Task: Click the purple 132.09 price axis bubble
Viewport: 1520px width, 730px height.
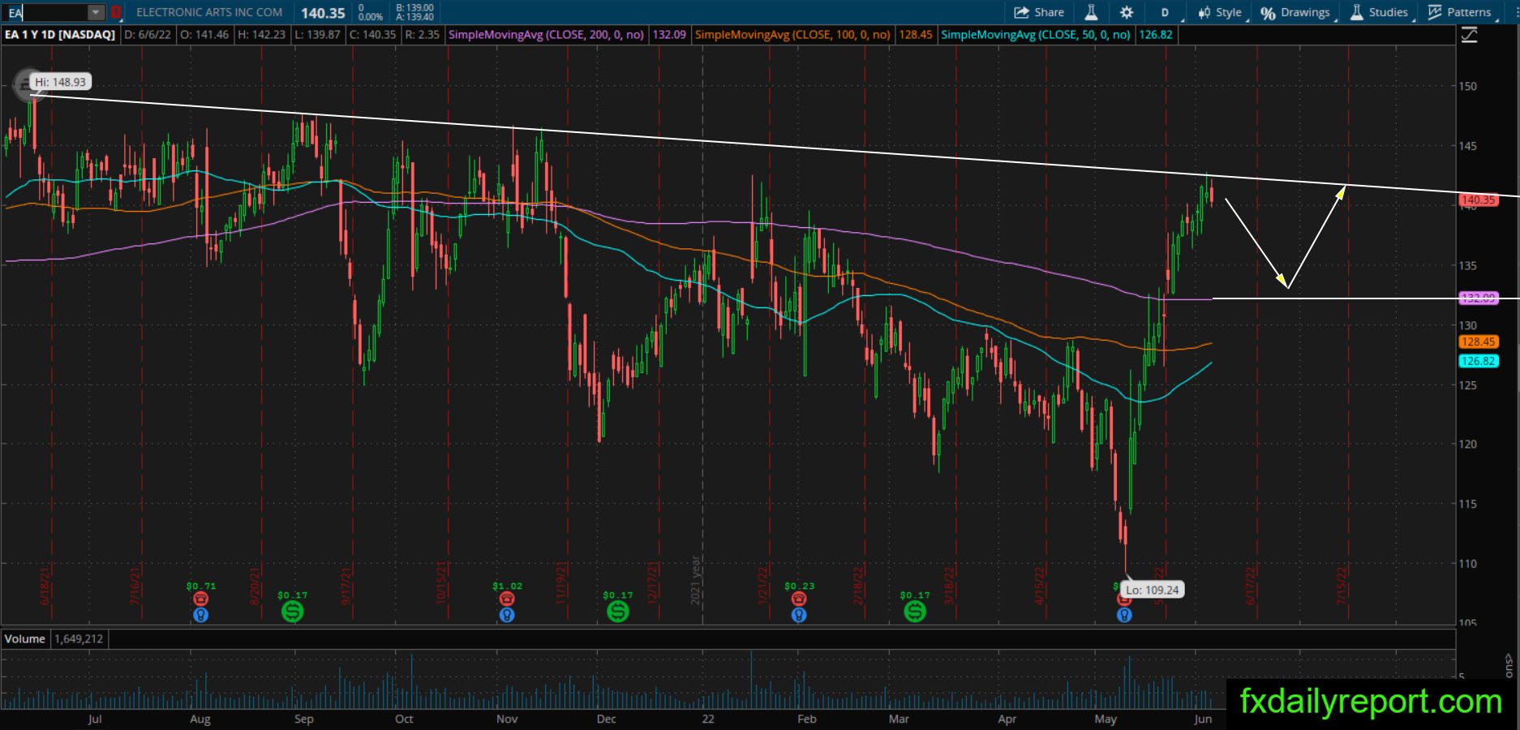Action: [1478, 298]
